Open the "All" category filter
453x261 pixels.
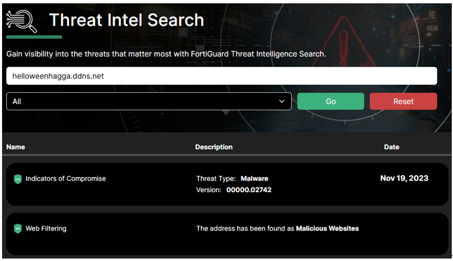pos(149,101)
